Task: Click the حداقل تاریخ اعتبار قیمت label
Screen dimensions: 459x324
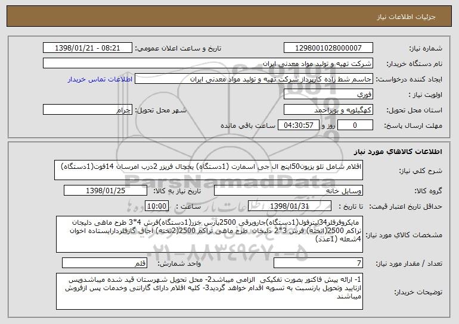Action: [405, 206]
